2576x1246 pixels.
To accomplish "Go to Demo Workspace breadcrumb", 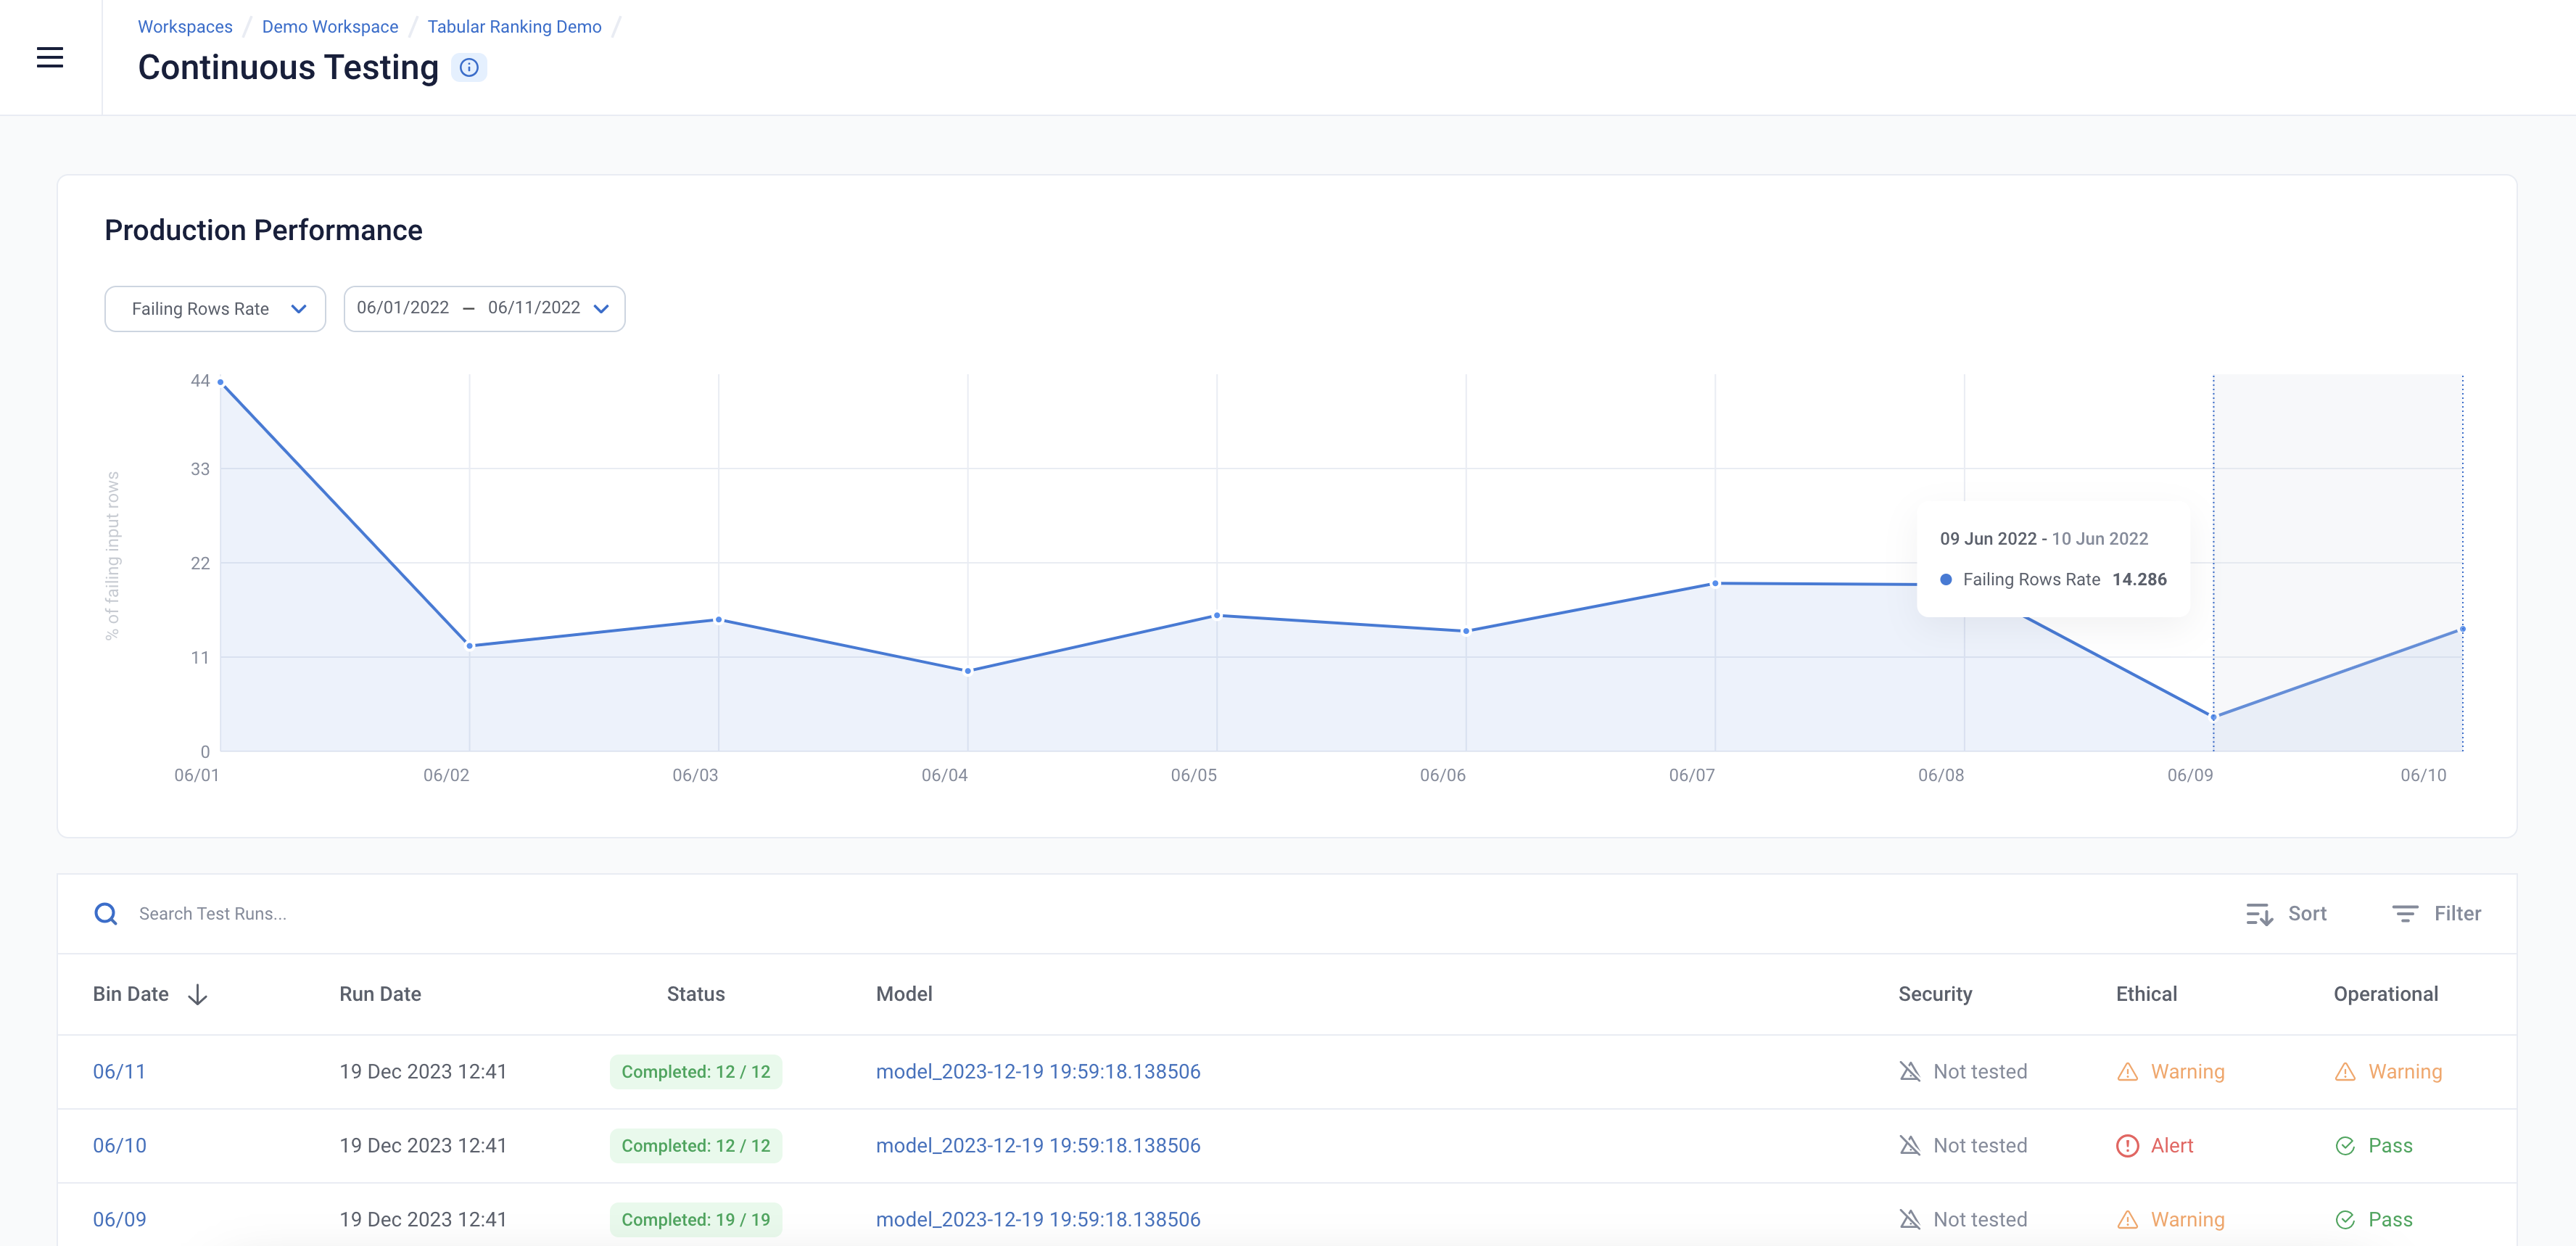I will click(330, 27).
